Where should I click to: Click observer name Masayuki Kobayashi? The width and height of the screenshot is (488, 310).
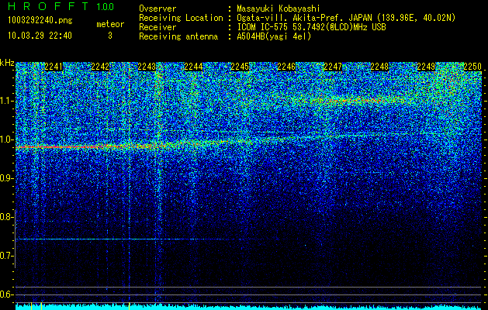click(279, 9)
